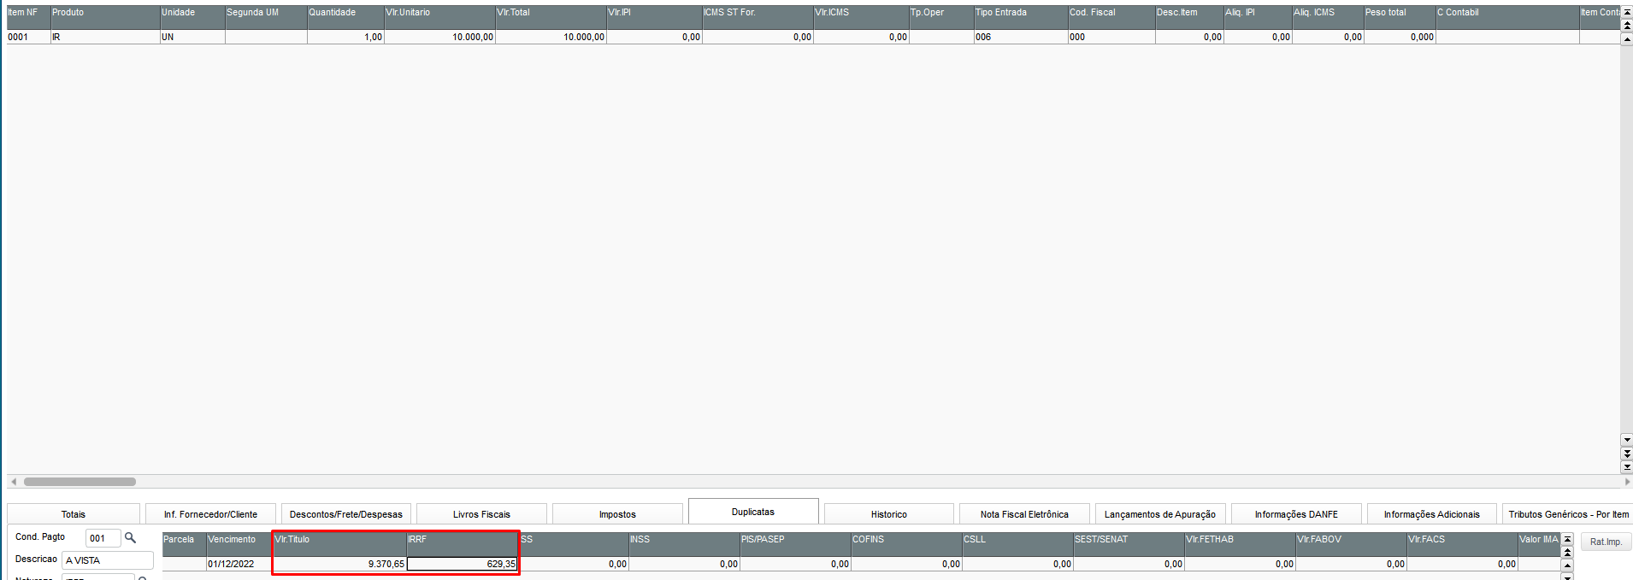
Task: Click the Cod. Fiscal cell 000
Action: point(1111,37)
